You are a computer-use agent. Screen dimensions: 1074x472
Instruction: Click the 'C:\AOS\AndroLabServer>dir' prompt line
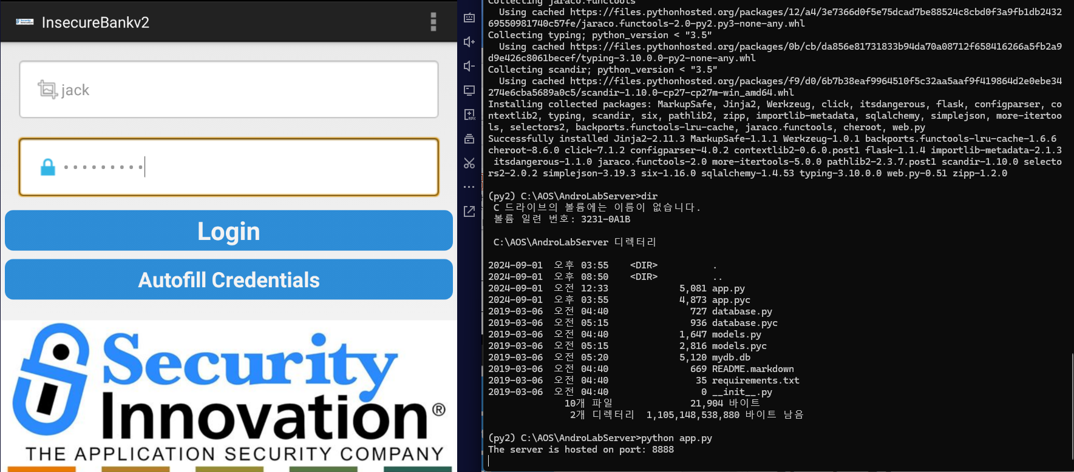573,196
